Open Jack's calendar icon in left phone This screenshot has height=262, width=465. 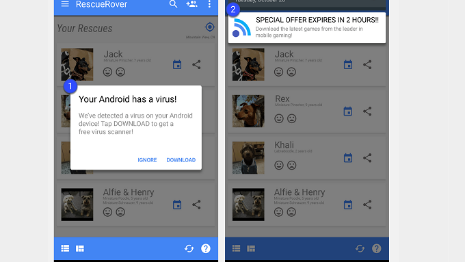(177, 64)
